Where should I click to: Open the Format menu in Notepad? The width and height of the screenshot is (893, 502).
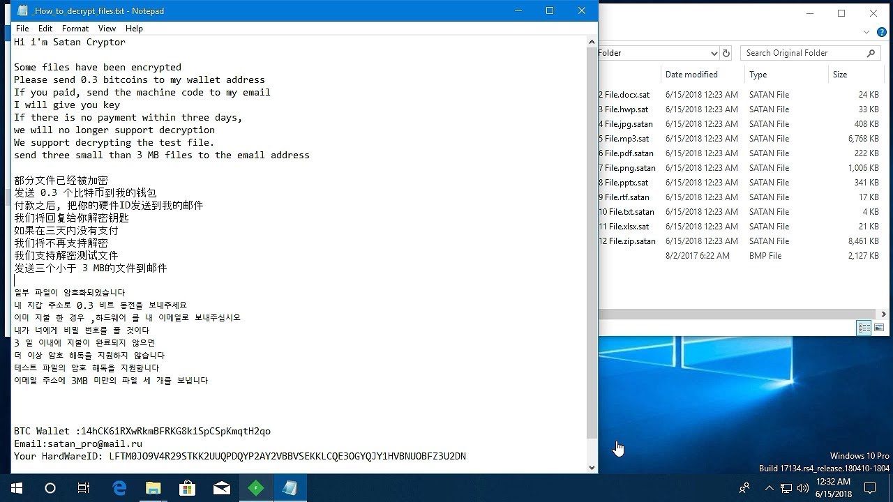[75, 29]
